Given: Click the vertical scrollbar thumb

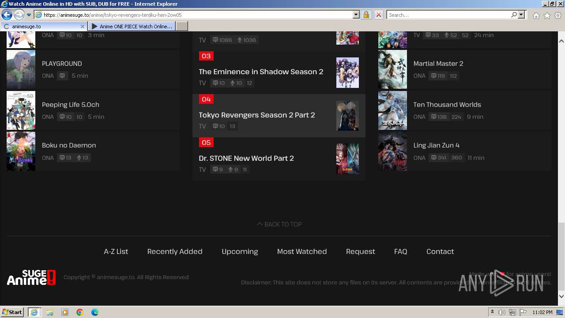Looking at the screenshot, I should pyautogui.click(x=561, y=256).
